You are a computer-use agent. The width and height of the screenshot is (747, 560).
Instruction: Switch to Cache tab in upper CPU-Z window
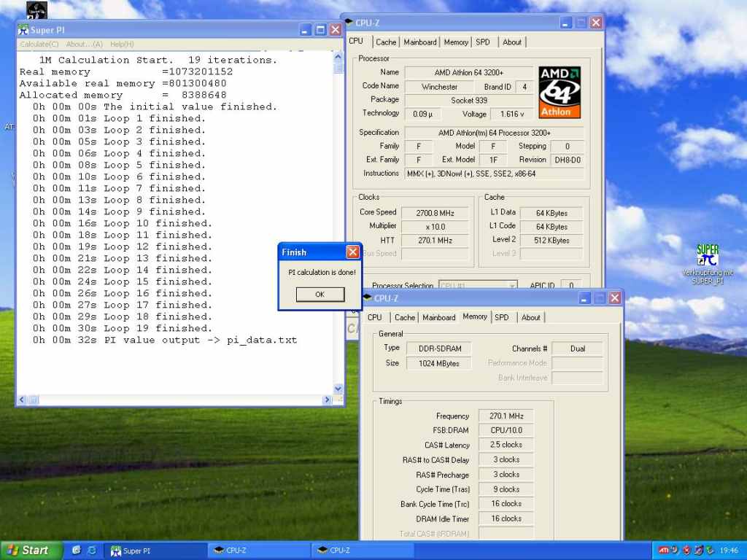pos(386,42)
